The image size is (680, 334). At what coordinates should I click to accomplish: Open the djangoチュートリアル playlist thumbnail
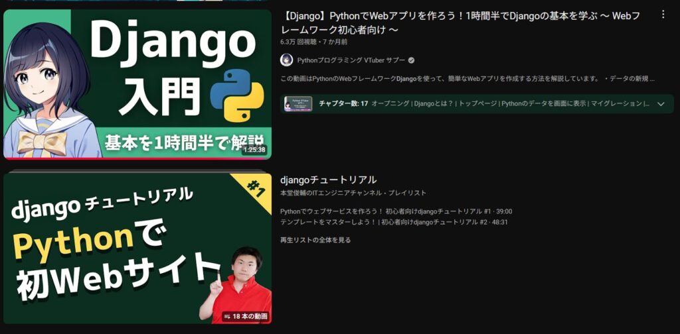click(137, 249)
